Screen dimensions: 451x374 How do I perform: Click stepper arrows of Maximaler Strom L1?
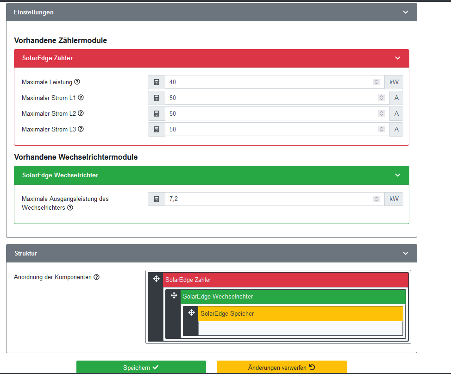381,98
